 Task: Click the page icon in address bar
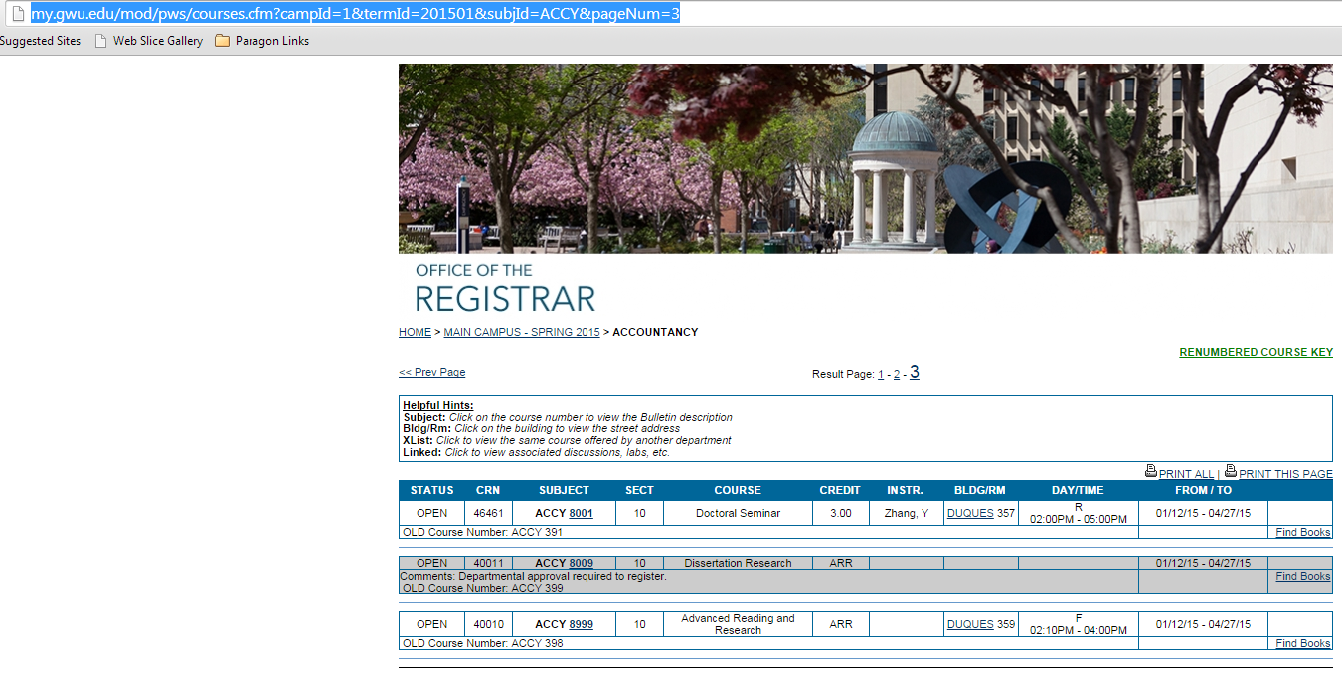(16, 14)
